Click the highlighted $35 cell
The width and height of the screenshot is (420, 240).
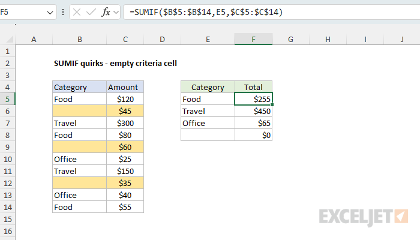125,183
